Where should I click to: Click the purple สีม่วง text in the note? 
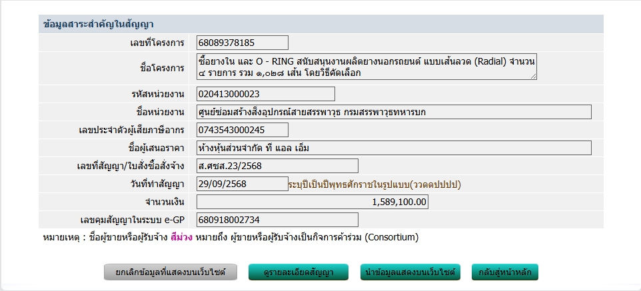click(x=182, y=237)
